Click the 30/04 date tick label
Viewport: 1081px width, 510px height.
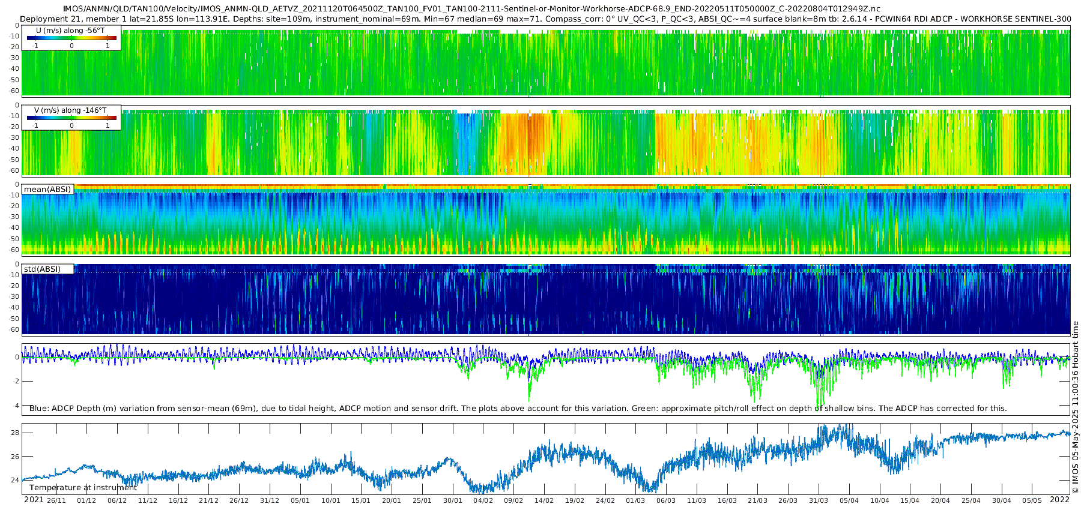click(1002, 500)
